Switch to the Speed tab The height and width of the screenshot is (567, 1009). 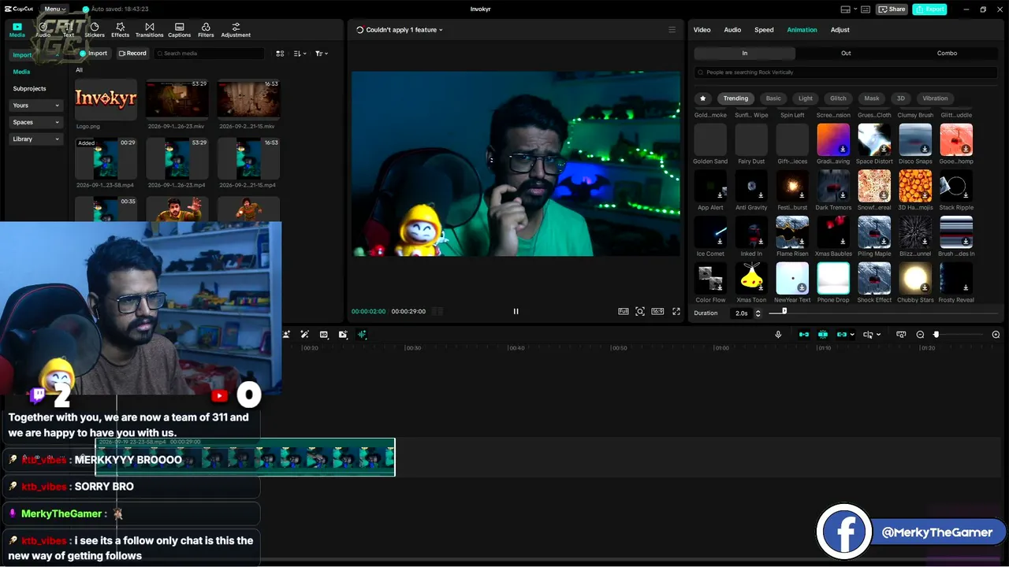764,30
